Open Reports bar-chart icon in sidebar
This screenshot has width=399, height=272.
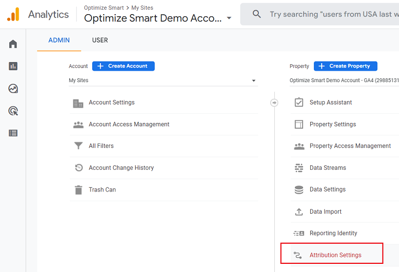[x=13, y=66]
